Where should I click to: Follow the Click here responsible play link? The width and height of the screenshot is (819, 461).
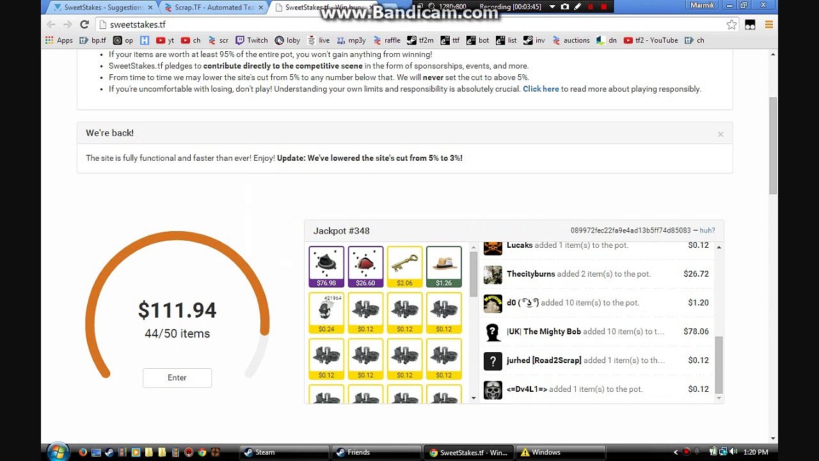pos(541,89)
